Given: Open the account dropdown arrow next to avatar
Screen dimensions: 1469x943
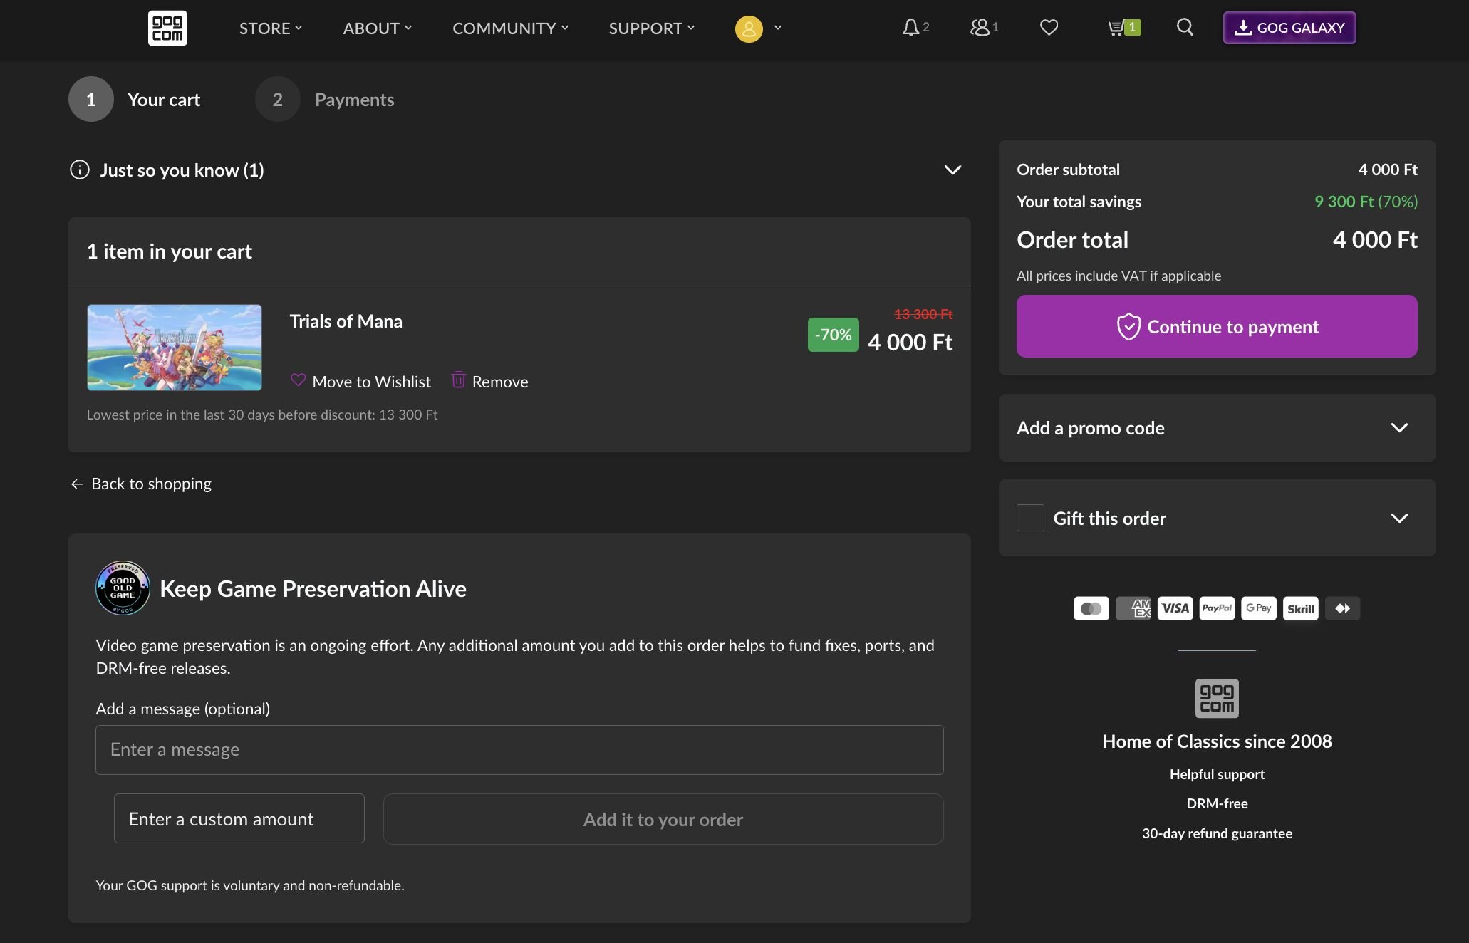Looking at the screenshot, I should 778,28.
